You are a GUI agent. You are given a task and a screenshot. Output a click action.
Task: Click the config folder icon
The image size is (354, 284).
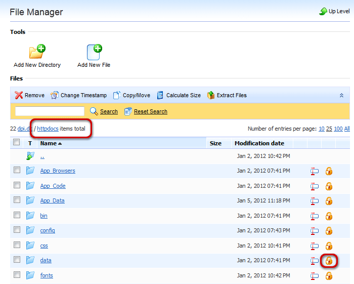[x=30, y=230]
